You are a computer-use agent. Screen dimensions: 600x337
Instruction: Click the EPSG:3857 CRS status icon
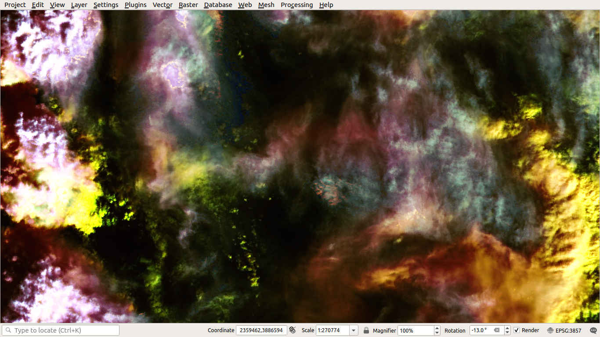click(x=549, y=330)
